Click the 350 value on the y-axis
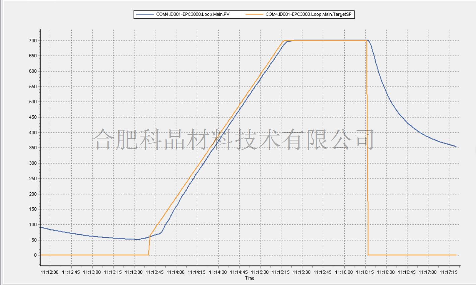The width and height of the screenshot is (476, 285). 32,148
